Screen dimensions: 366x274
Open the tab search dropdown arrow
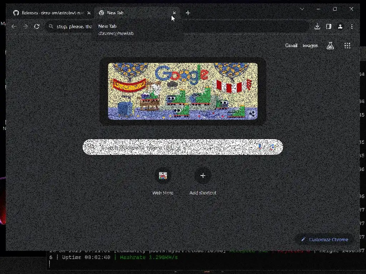pyautogui.click(x=302, y=9)
